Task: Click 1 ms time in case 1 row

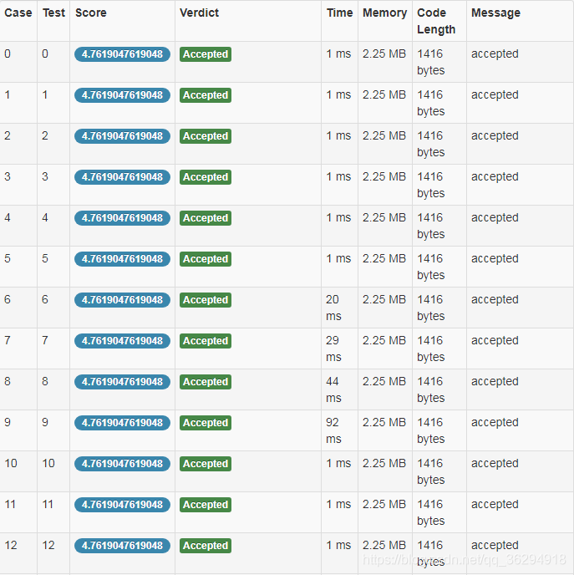Action: pyautogui.click(x=338, y=95)
